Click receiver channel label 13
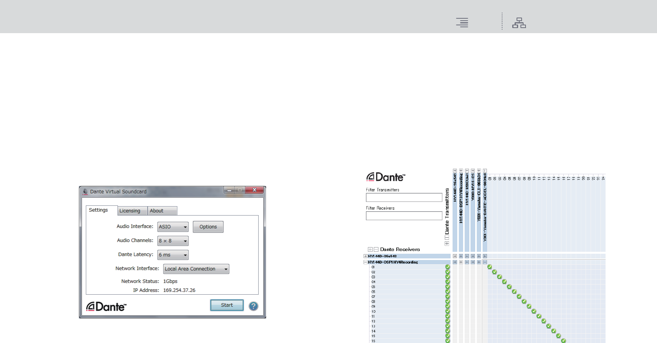This screenshot has width=657, height=343. tap(373, 326)
